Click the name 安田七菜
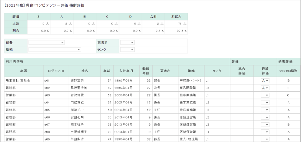The image size is (301, 142). [77, 117]
